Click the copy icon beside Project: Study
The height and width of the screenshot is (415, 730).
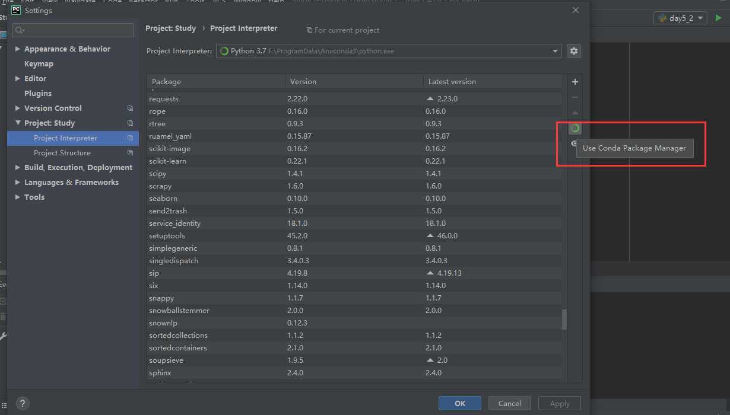tap(130, 123)
